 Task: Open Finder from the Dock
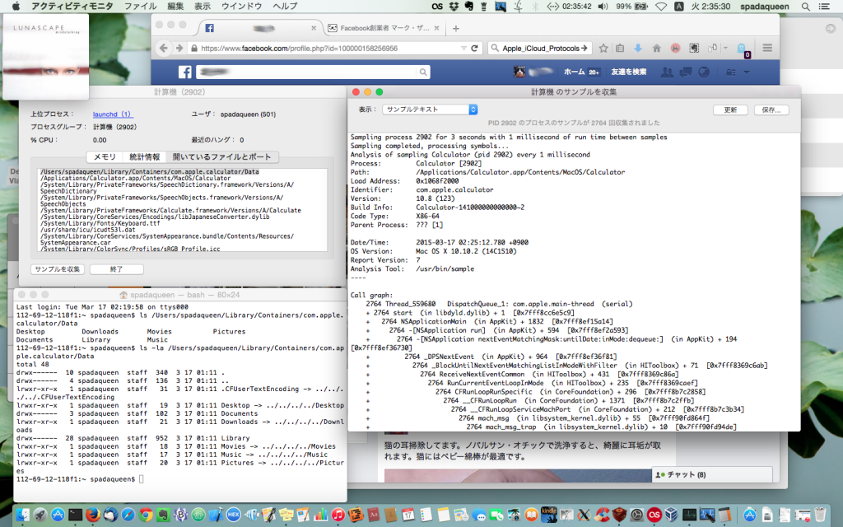pyautogui.click(x=22, y=515)
